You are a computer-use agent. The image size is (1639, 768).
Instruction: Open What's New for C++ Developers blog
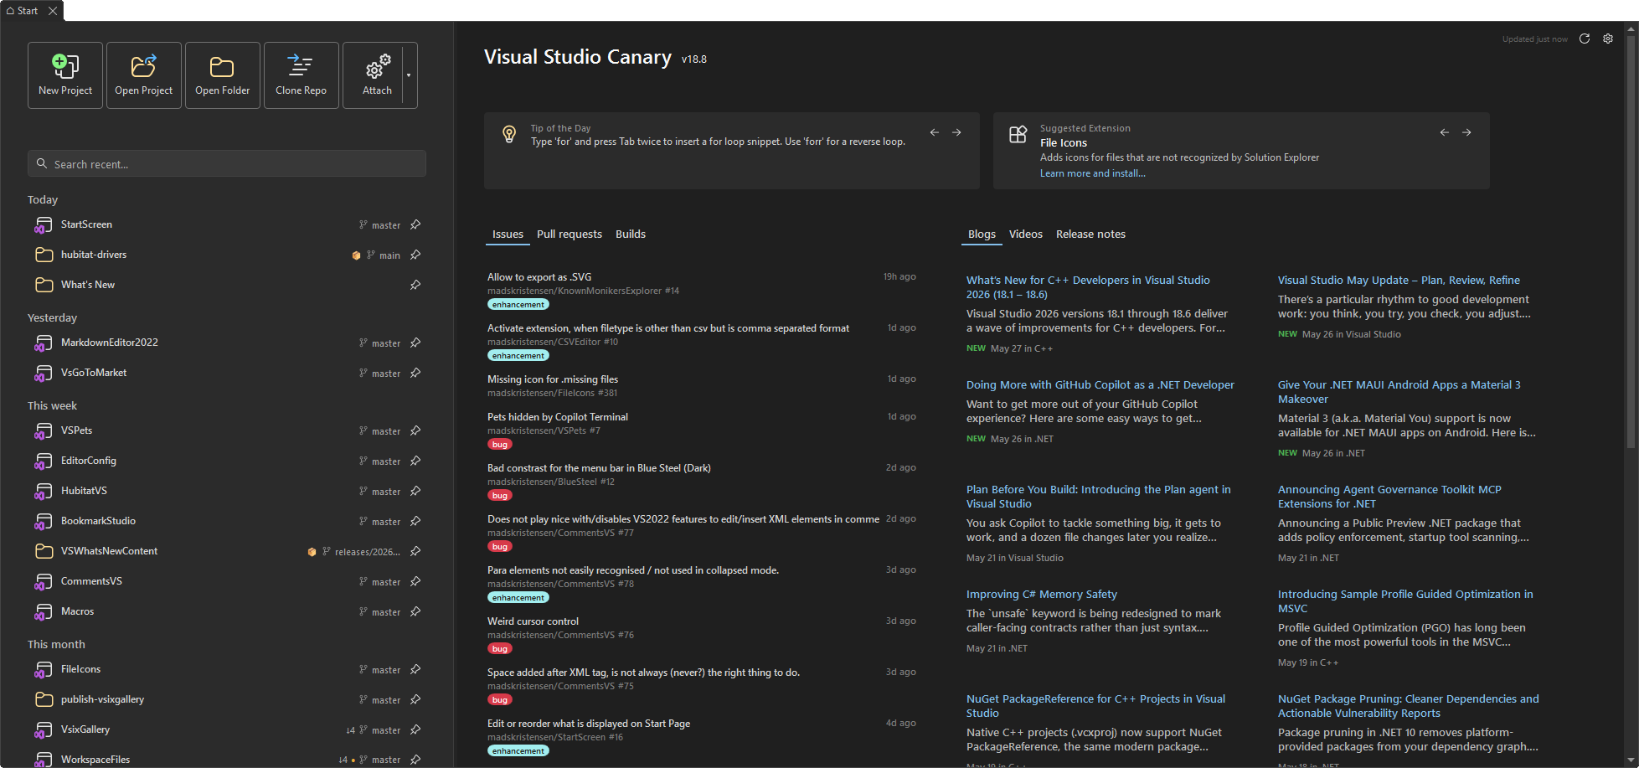1088,287
